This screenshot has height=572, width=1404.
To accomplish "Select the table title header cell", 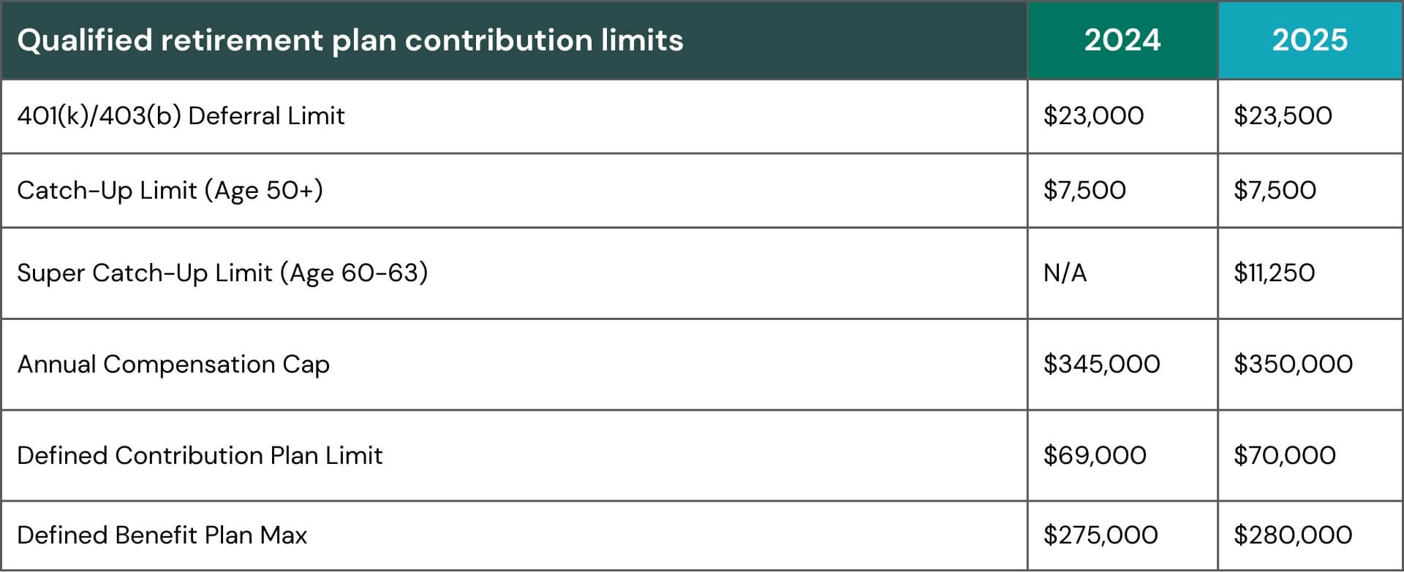I will 350,40.
